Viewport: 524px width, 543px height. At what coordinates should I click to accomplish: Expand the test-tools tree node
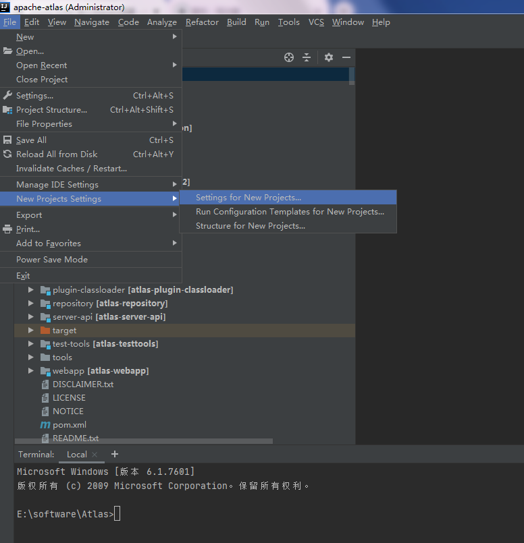[31, 344]
